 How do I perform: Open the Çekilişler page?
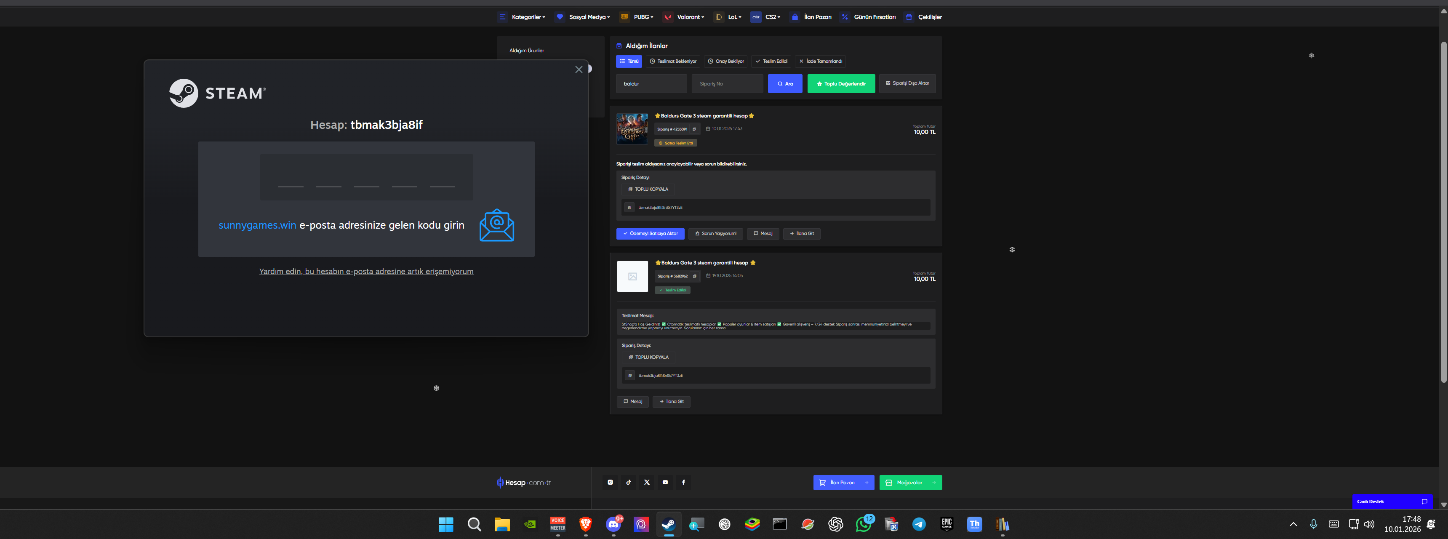coord(923,17)
